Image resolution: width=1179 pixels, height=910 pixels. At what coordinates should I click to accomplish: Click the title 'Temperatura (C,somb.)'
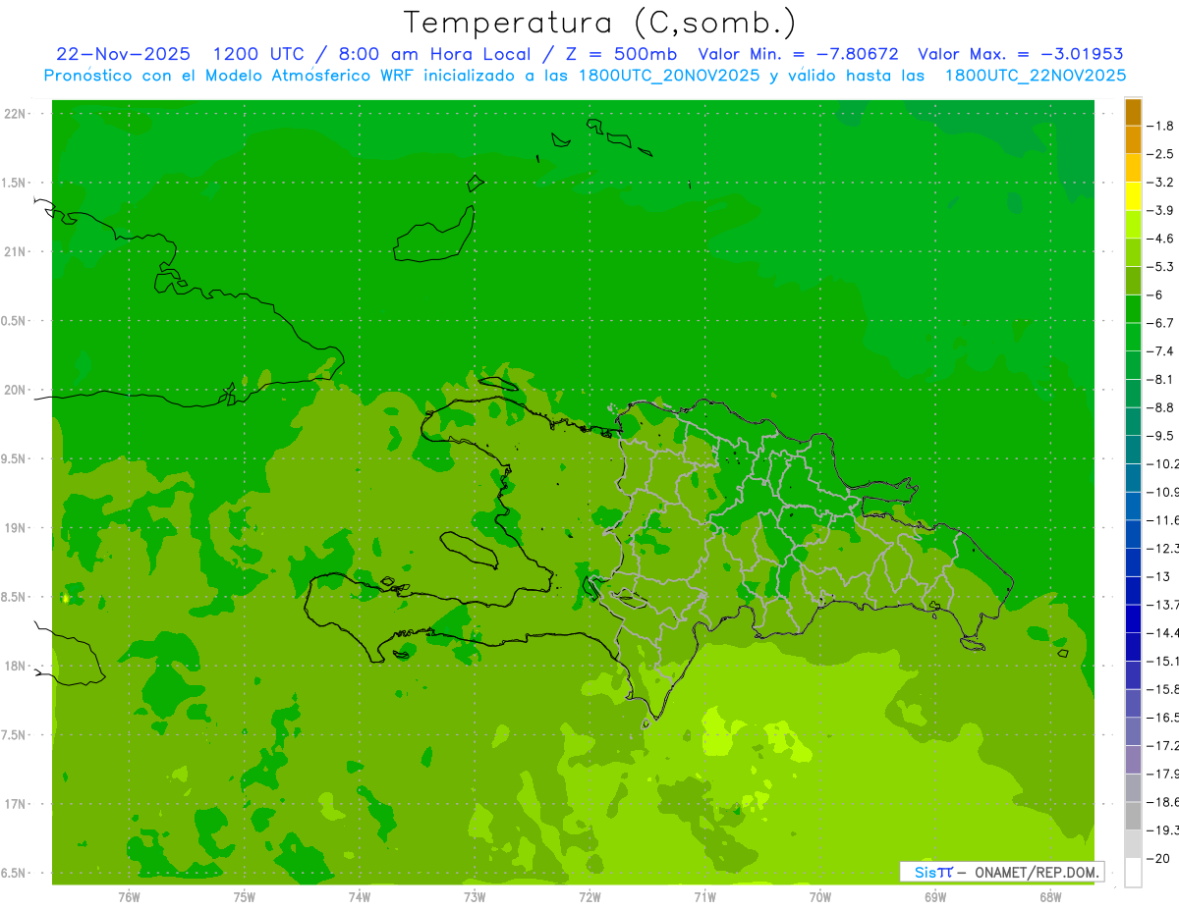(x=600, y=23)
